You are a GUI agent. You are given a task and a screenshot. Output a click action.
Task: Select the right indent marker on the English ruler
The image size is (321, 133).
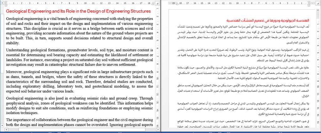click(x=153, y=4)
